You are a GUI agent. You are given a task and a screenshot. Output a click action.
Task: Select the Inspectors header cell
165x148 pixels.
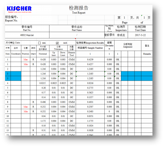point(121,28)
